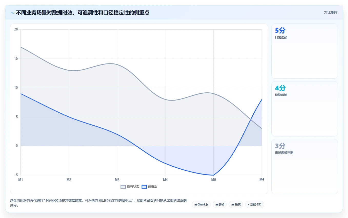The image size is (348, 218).
Task: Click the M6 axis label
Action: pos(262,180)
